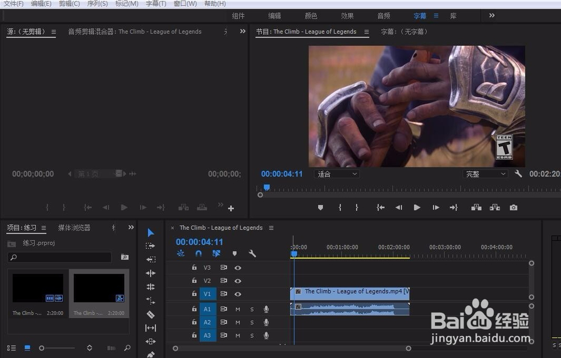Mute the A1 audio track

(x=237, y=309)
